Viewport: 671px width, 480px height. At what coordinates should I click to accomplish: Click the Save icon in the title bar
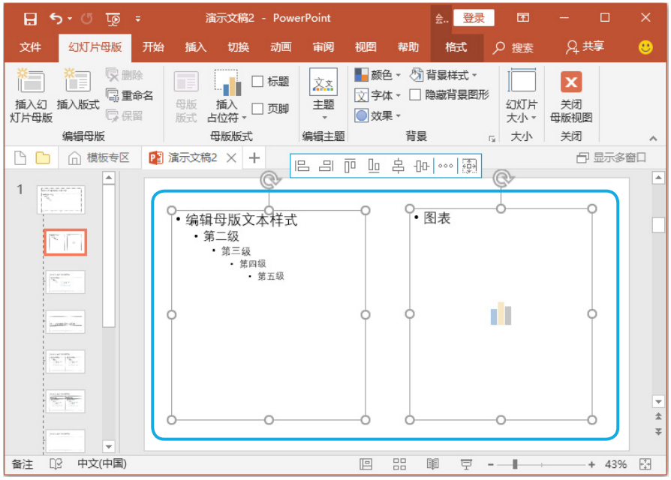pos(30,19)
